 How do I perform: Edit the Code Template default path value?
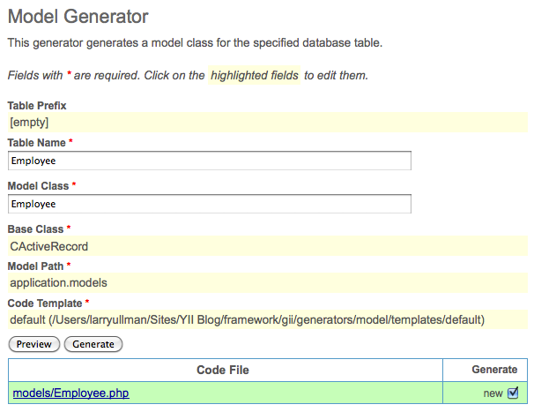[248, 319]
